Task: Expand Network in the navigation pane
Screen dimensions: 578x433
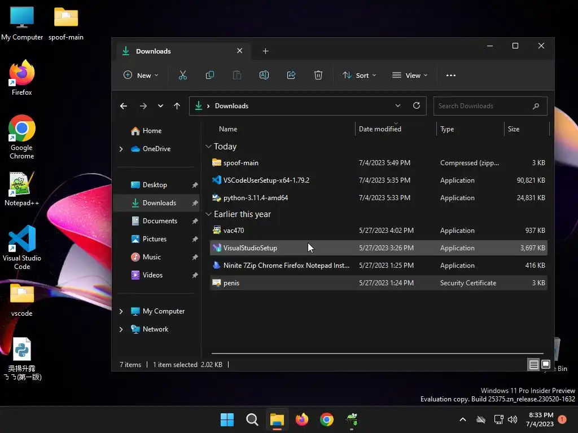Action: [121, 329]
